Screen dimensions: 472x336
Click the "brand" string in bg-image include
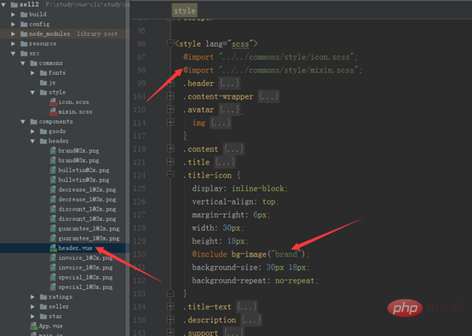click(286, 254)
